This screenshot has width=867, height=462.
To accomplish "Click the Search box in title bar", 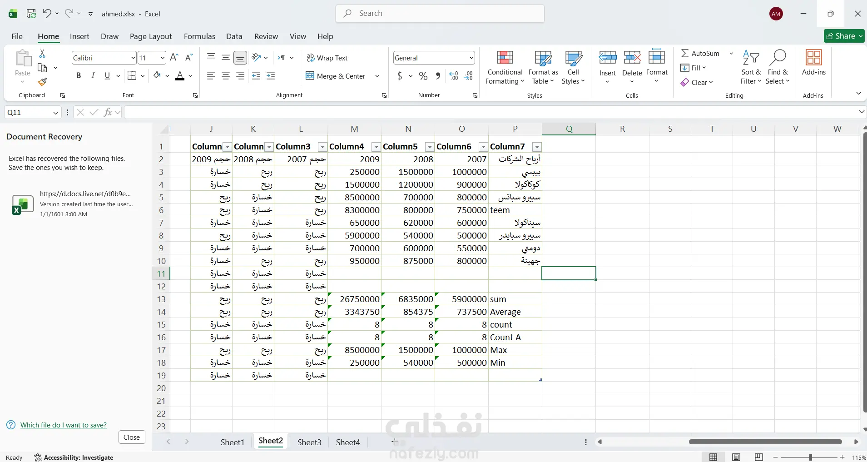I will click(x=440, y=14).
